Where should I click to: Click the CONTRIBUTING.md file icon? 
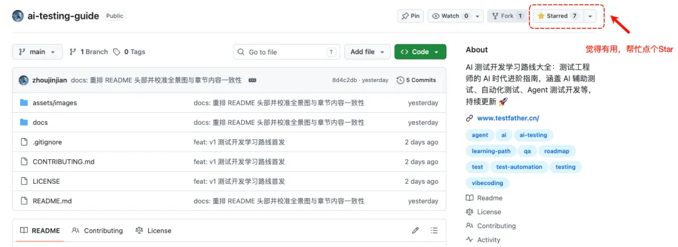click(x=24, y=162)
